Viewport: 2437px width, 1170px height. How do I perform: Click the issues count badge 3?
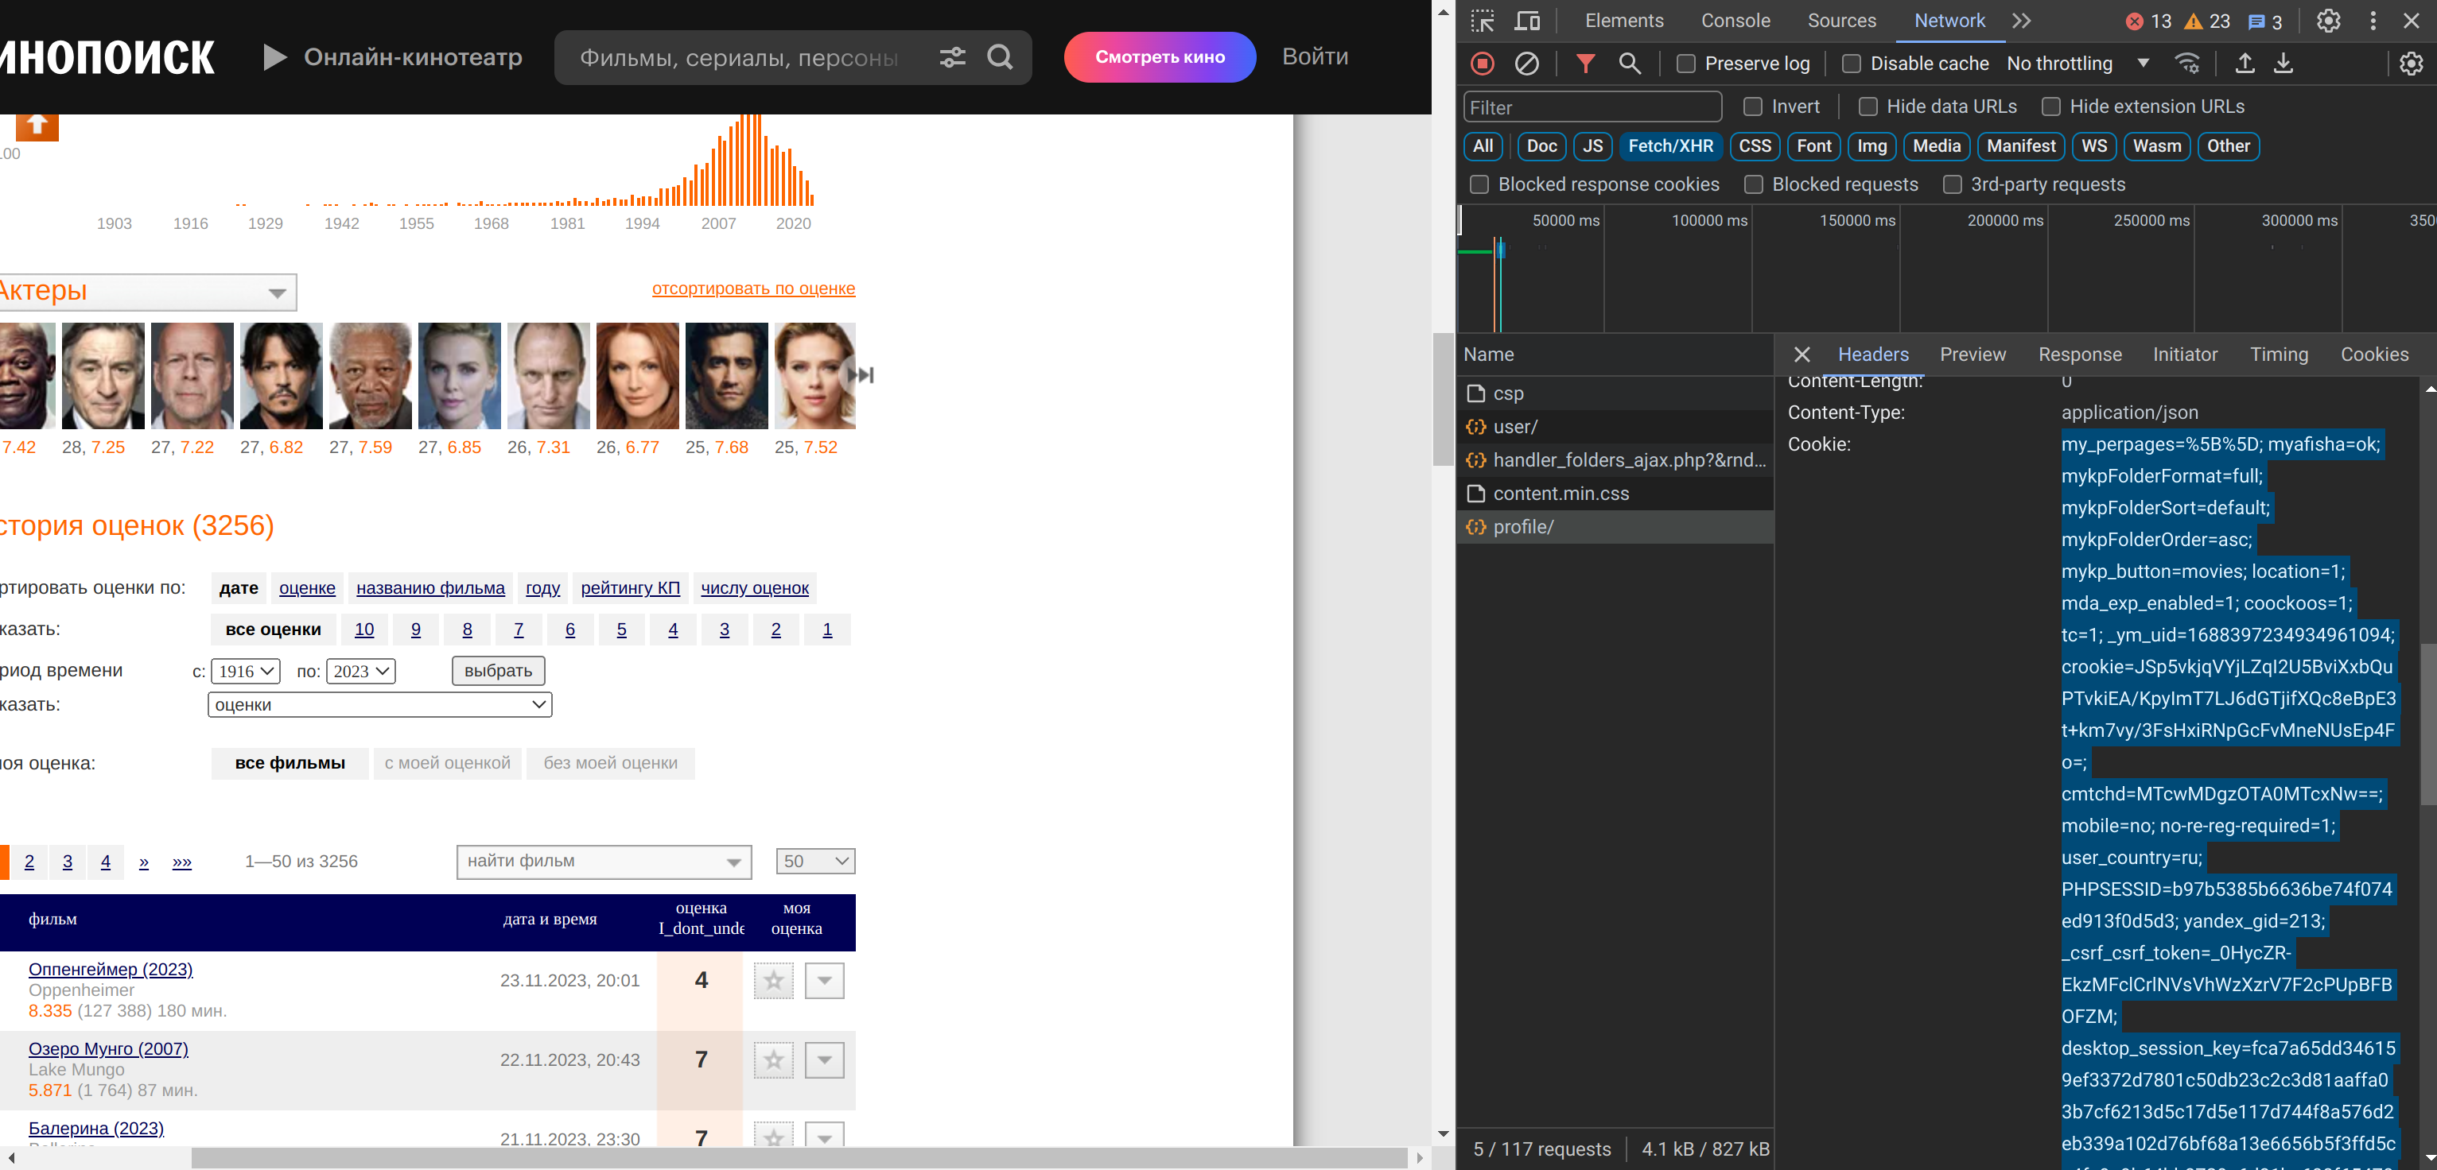click(2265, 21)
